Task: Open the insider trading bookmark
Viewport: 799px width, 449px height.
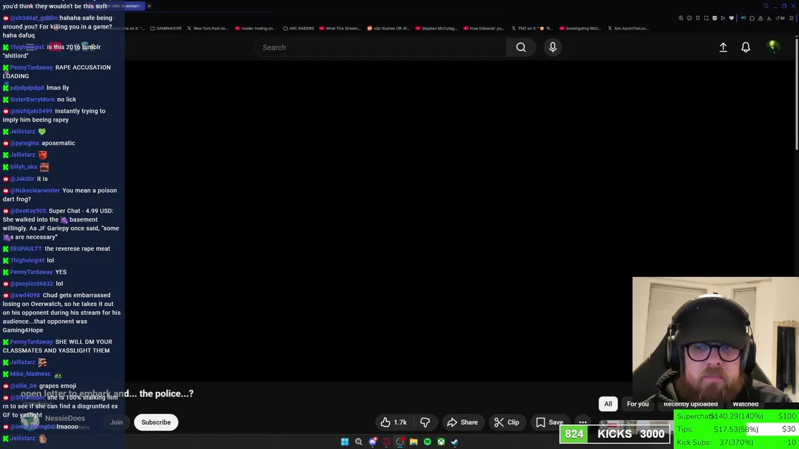Action: tap(255, 28)
